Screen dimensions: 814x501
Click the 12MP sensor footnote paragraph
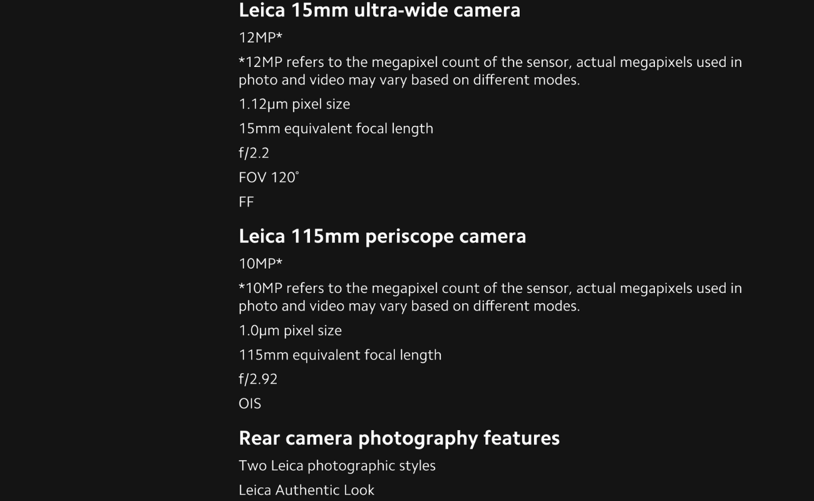point(490,71)
